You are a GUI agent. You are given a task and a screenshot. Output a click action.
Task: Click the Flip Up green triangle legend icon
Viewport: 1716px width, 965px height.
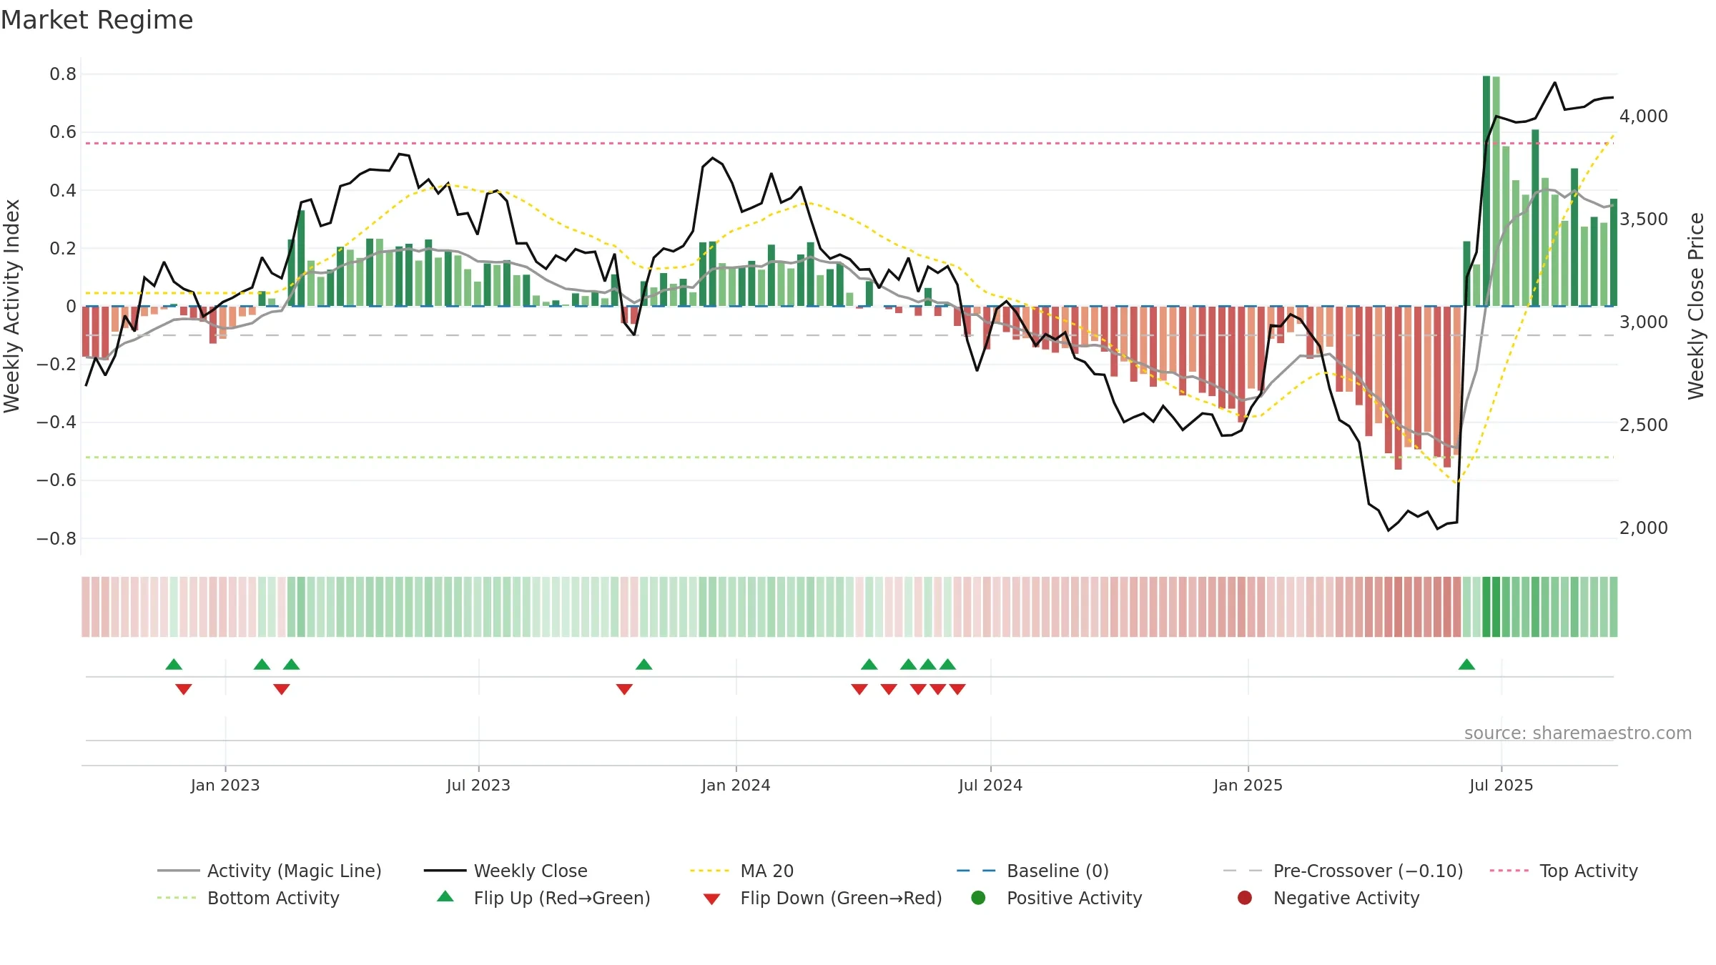pyautogui.click(x=445, y=896)
